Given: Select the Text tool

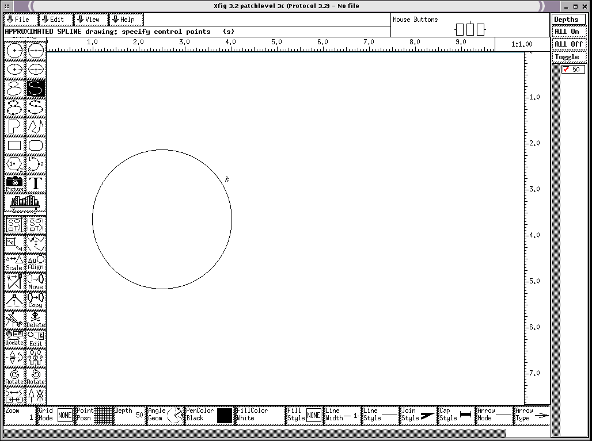Looking at the screenshot, I should tap(36, 184).
